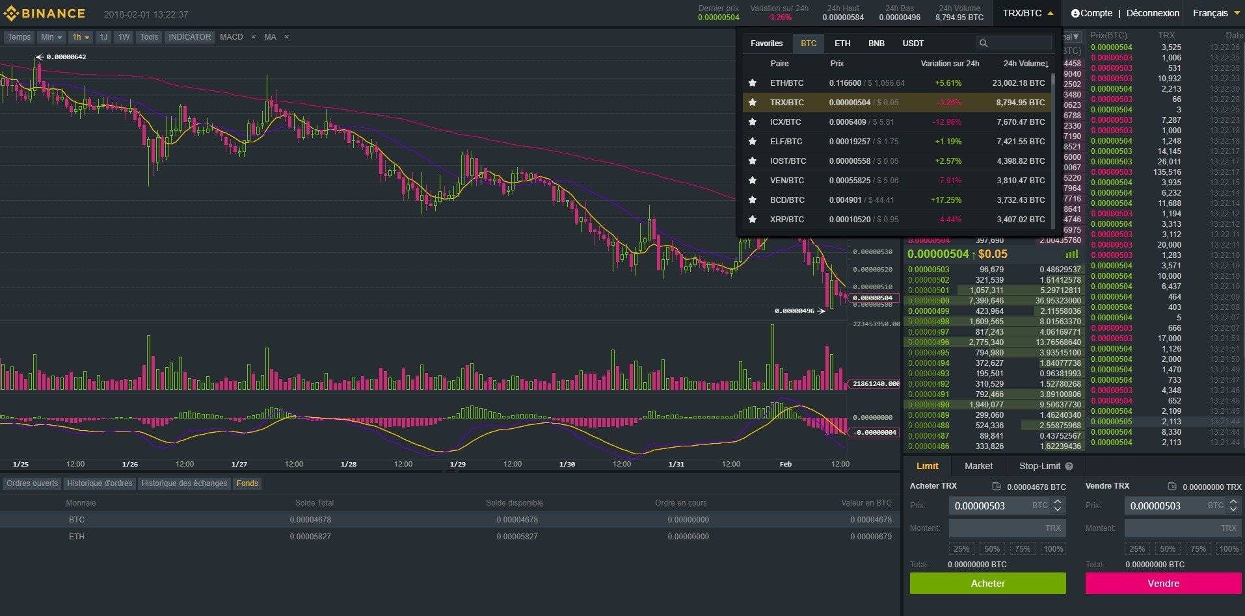Set buy amount to 25%
Viewport: 1245px width, 616px height.
(x=961, y=548)
